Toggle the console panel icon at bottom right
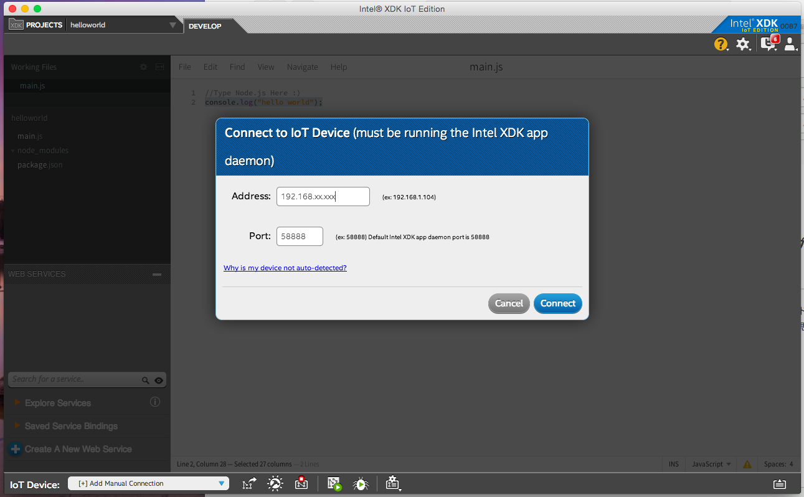The height and width of the screenshot is (497, 804). [x=779, y=483]
